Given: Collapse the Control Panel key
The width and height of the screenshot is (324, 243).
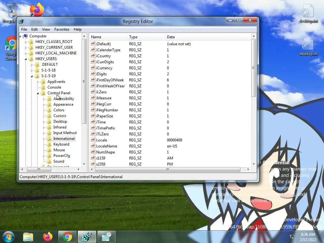Looking at the screenshot, I should [38, 93].
